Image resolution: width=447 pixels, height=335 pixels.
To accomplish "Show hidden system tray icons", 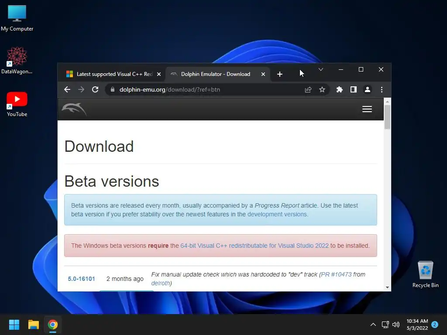I will pyautogui.click(x=373, y=325).
